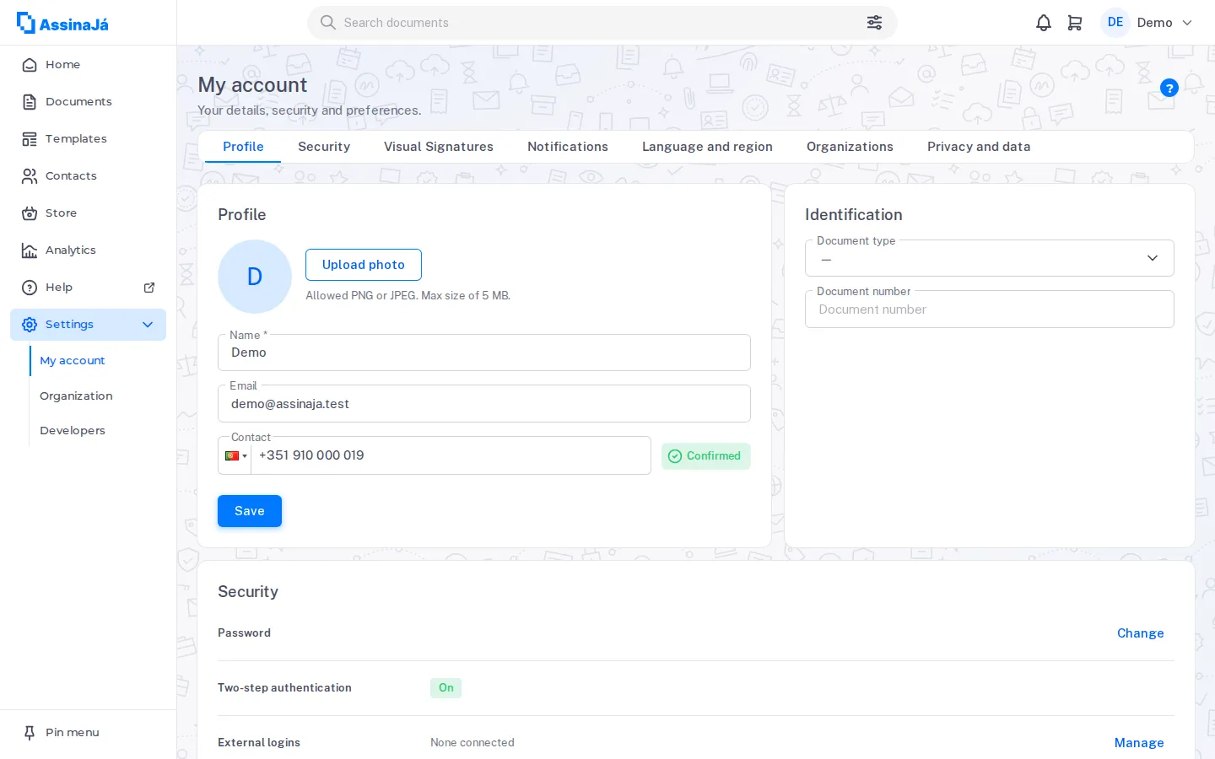Image resolution: width=1215 pixels, height=759 pixels.
Task: Click the DE user avatar
Action: (1115, 23)
